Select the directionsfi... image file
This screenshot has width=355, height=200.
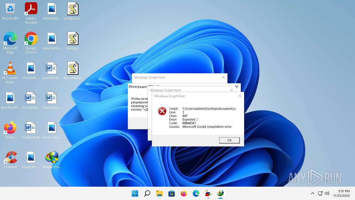click(10, 101)
